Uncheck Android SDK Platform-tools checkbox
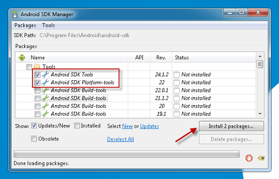The height and width of the screenshot is (179, 279). (x=37, y=83)
